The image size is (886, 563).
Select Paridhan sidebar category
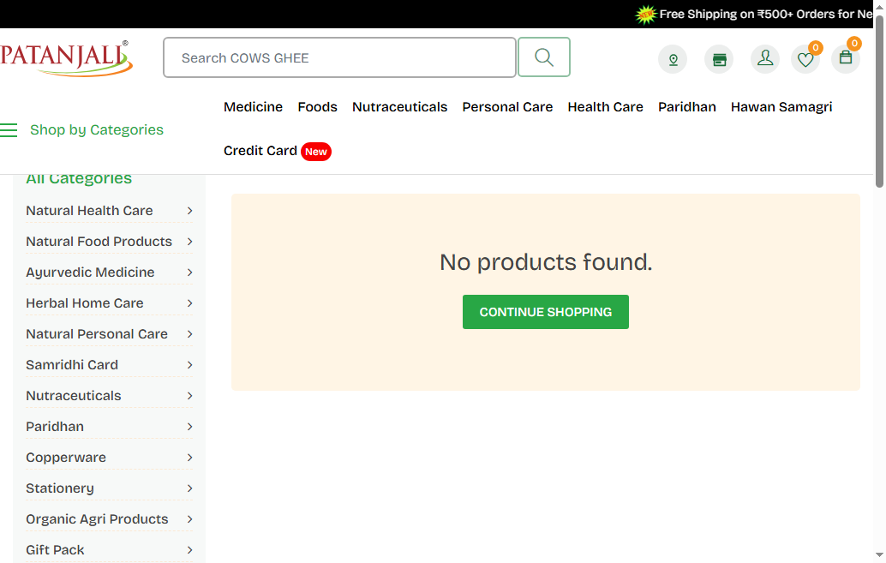(55, 427)
